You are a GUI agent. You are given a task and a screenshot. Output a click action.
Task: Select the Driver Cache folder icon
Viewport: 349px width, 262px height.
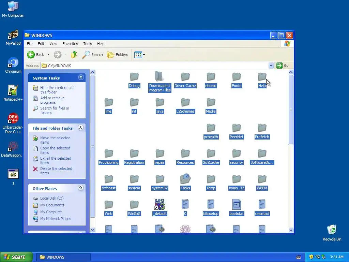185,77
